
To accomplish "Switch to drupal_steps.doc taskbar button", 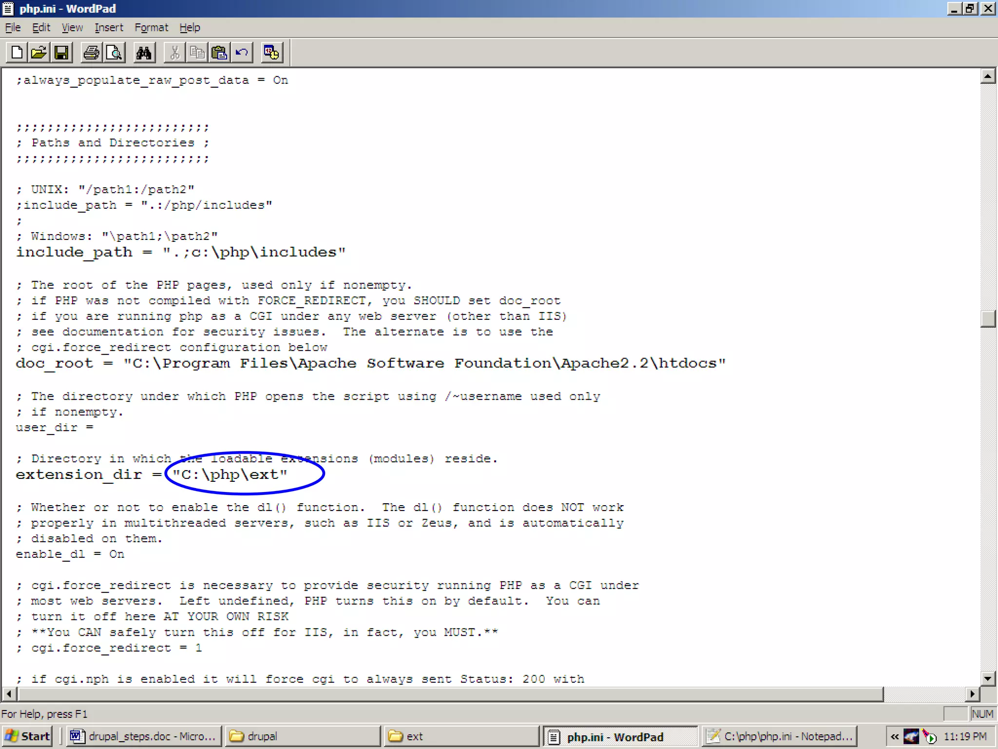I will point(144,736).
